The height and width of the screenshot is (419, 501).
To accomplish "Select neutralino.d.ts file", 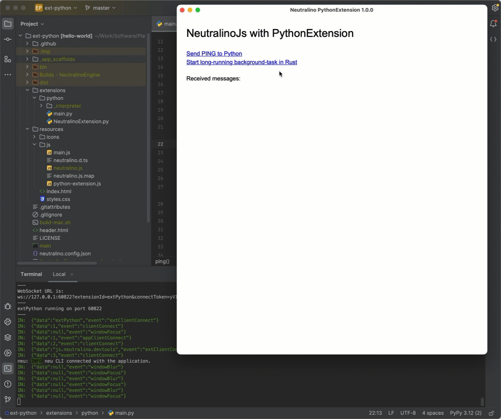I will click(67, 160).
